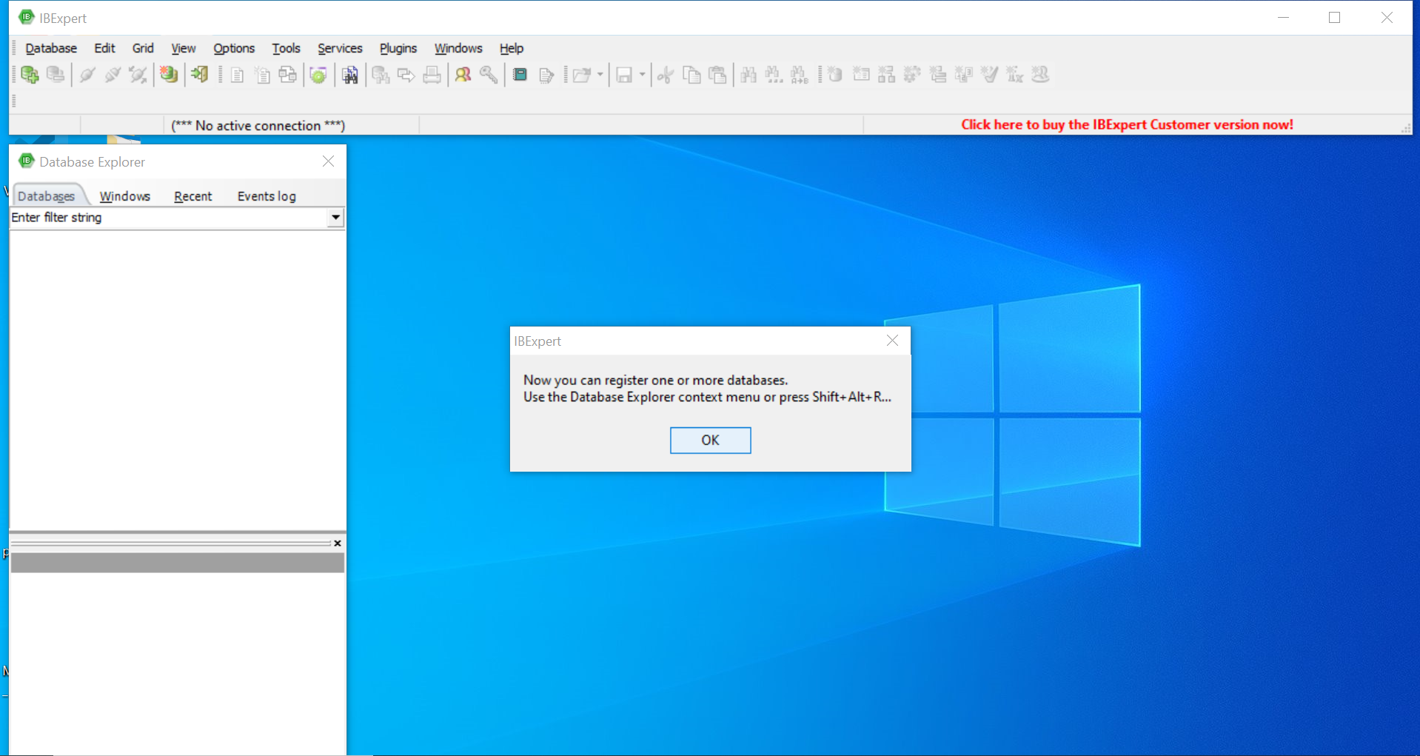This screenshot has height=756, width=1420.
Task: Click the Connect to Database plug icon
Action: 87,75
